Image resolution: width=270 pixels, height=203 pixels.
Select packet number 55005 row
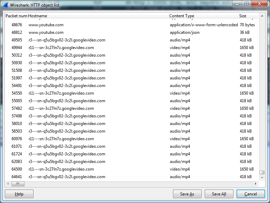[x=132, y=101]
